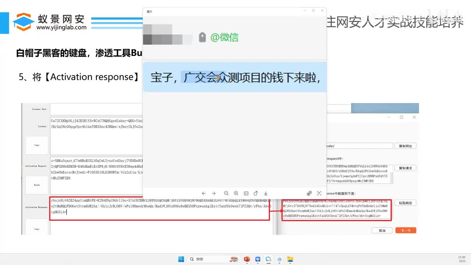Minimize the picture viewer window
Image resolution: width=471 pixels, height=265 pixels.
click(305, 11)
